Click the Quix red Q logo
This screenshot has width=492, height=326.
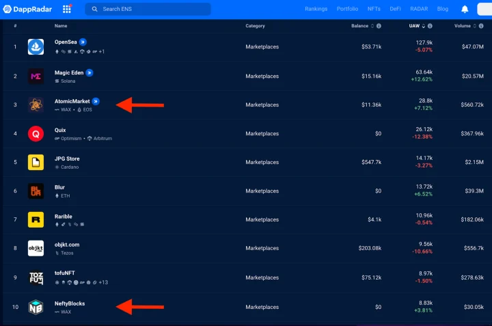click(36, 134)
